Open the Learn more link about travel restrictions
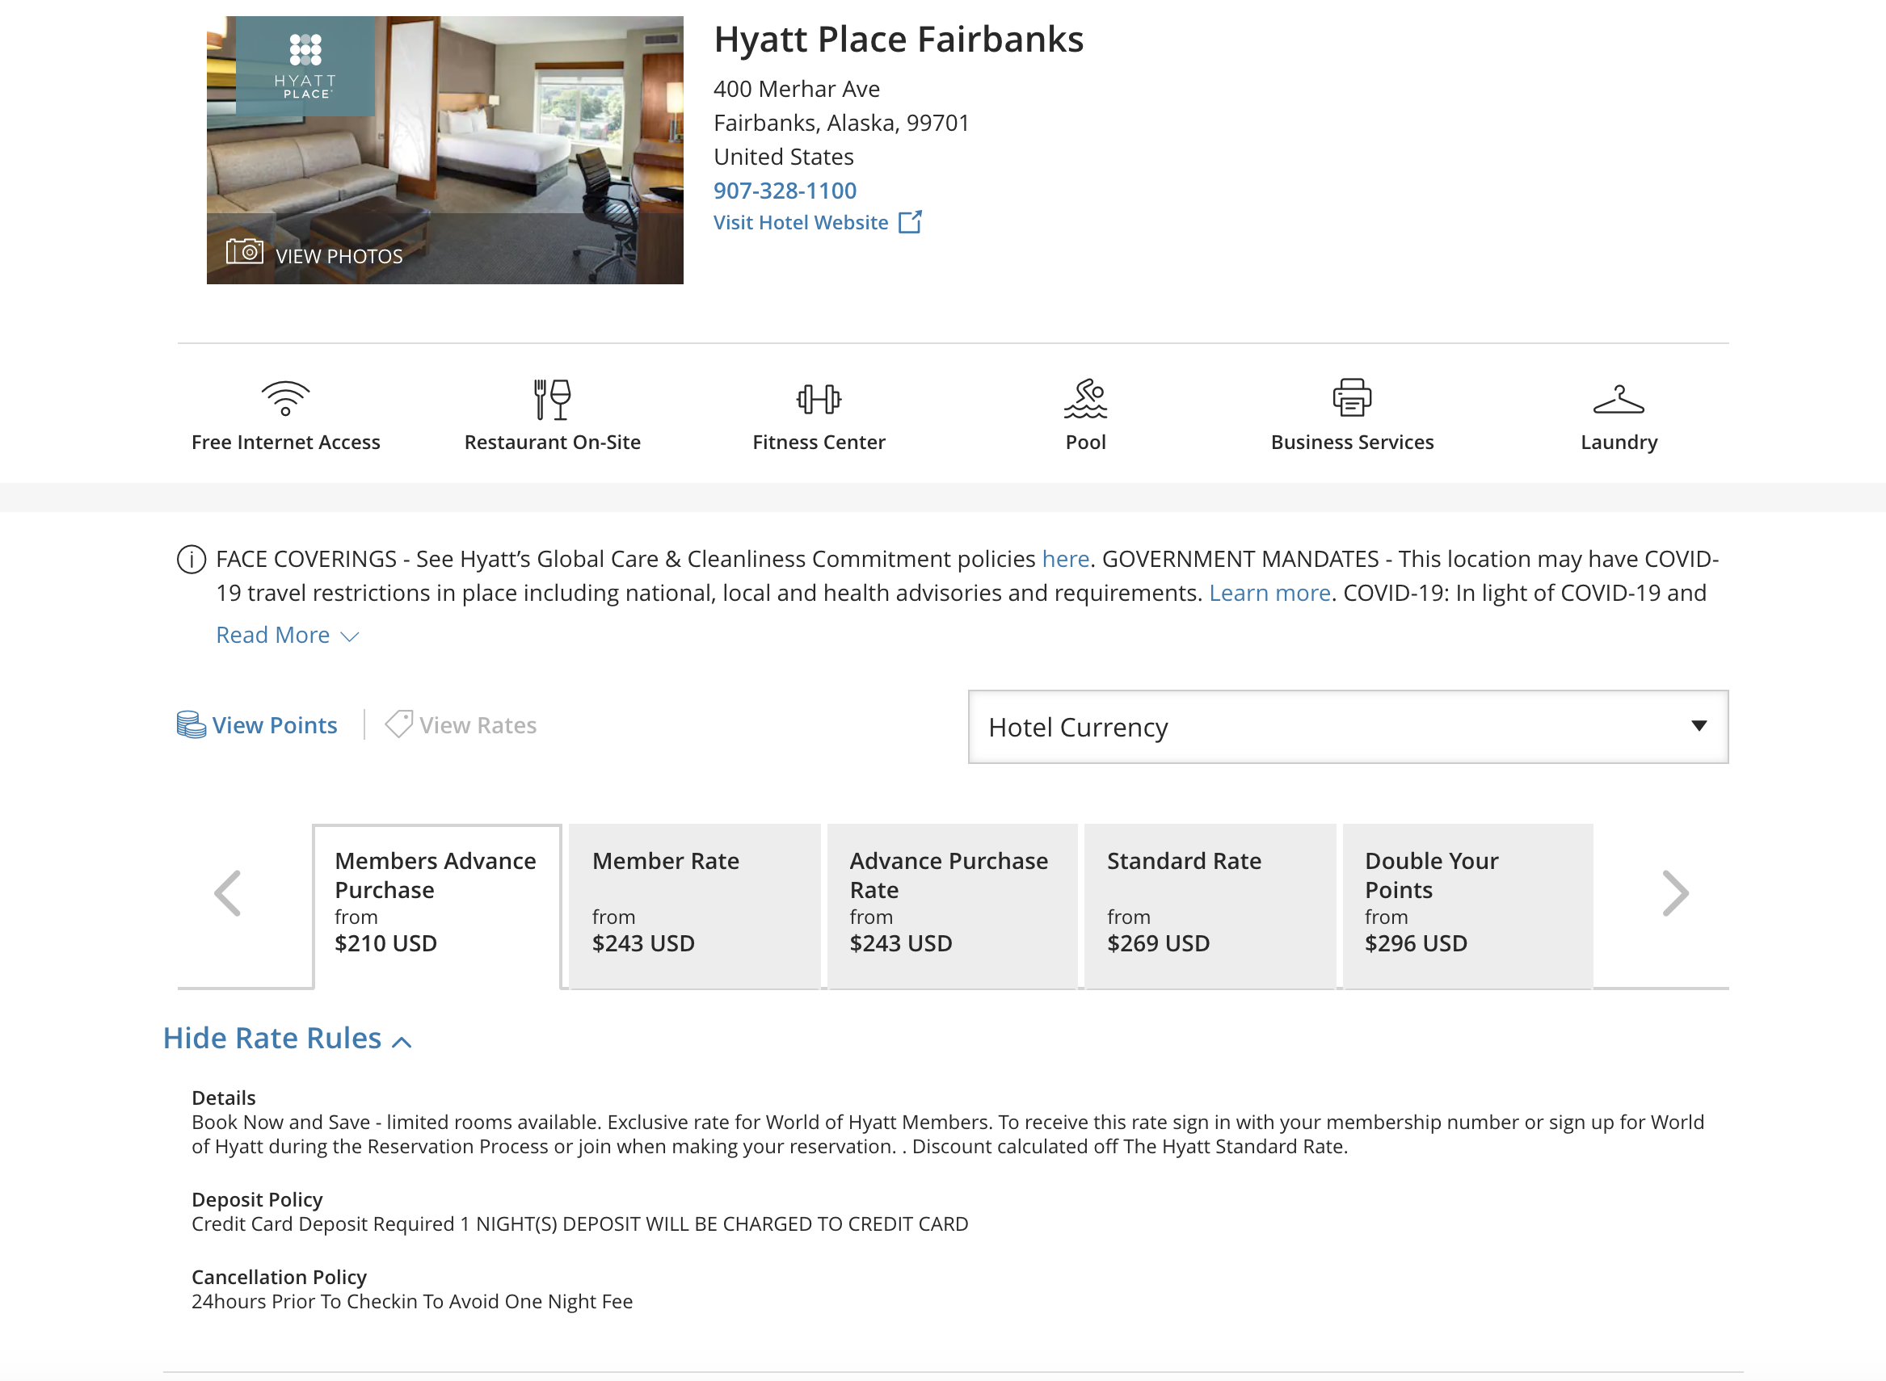Screen dimensions: 1886x1381 [x=1269, y=593]
